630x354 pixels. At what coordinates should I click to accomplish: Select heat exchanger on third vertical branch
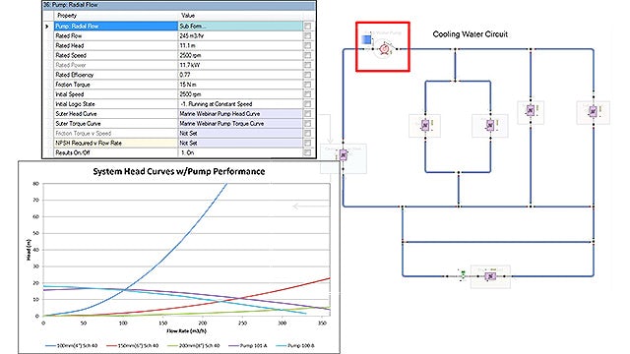[531, 110]
